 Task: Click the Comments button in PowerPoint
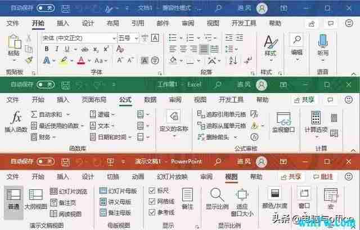[323, 176]
